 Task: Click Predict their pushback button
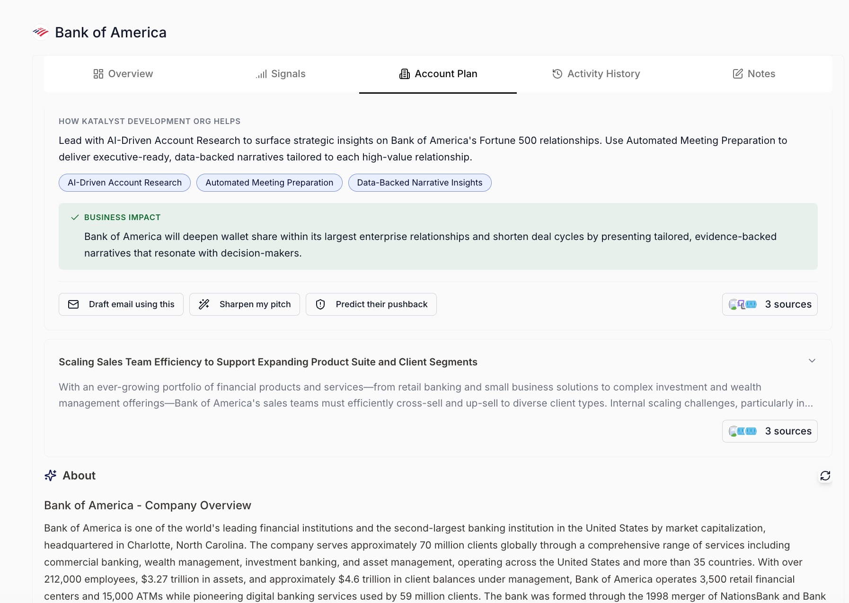pyautogui.click(x=371, y=304)
